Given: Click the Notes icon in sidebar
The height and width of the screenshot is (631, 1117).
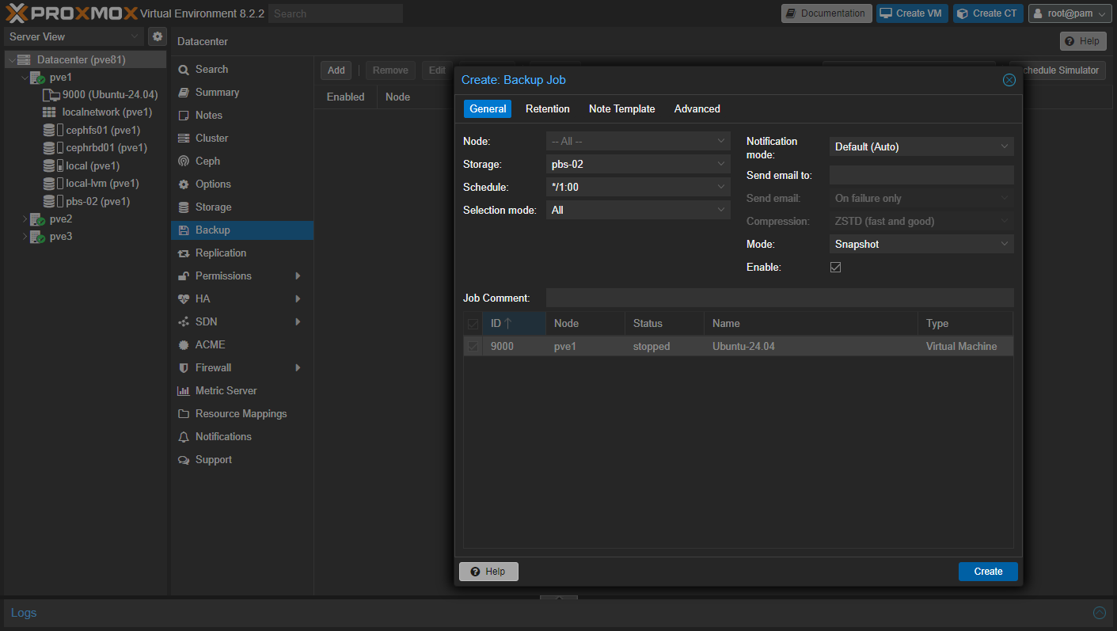Looking at the screenshot, I should click(184, 116).
